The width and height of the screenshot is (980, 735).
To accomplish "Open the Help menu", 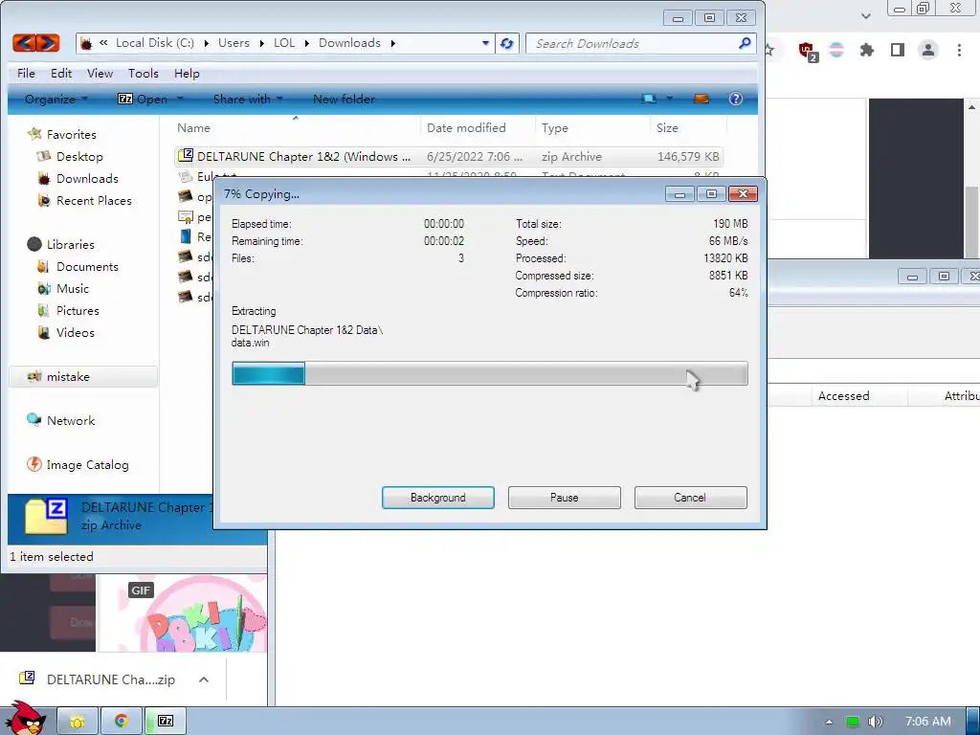I will coord(187,73).
